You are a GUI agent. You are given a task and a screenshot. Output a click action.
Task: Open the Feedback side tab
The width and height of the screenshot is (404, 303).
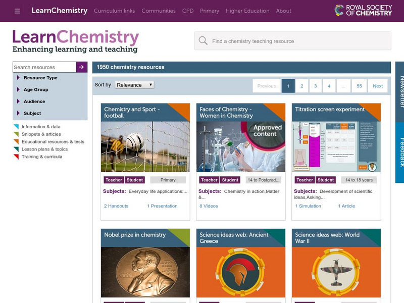coord(401,151)
